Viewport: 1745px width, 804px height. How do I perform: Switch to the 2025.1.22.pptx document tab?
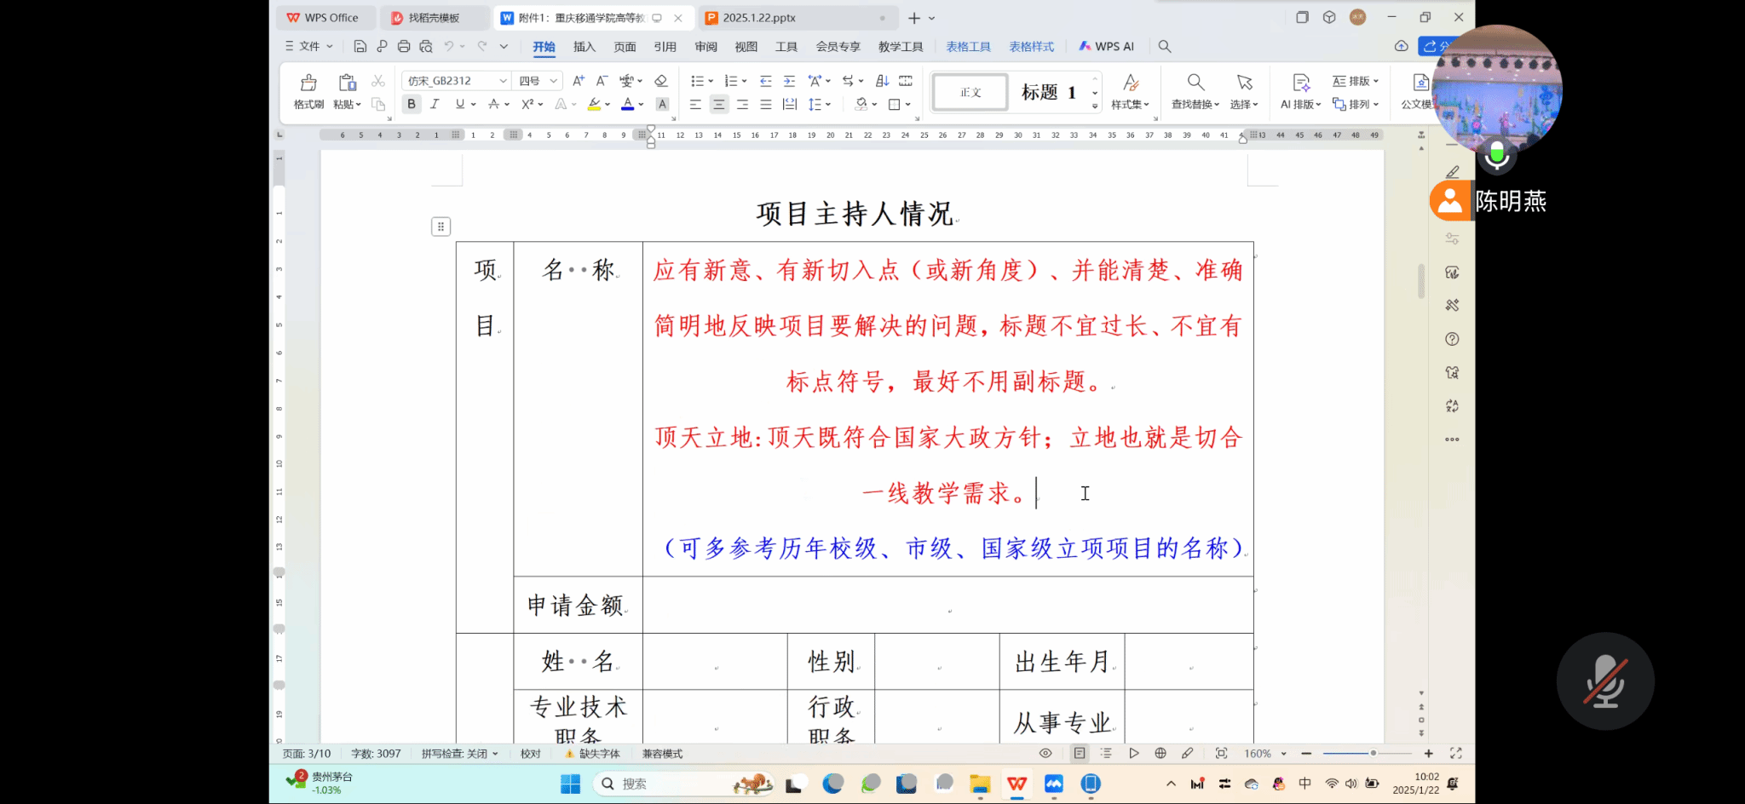pyautogui.click(x=758, y=18)
